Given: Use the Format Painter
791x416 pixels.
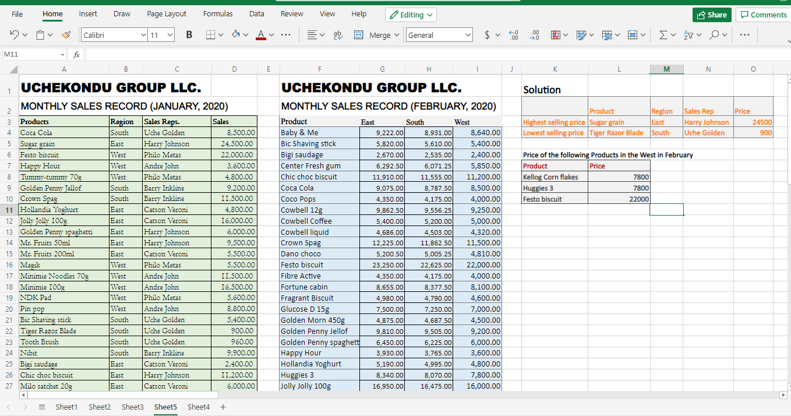Looking at the screenshot, I should click(x=66, y=34).
